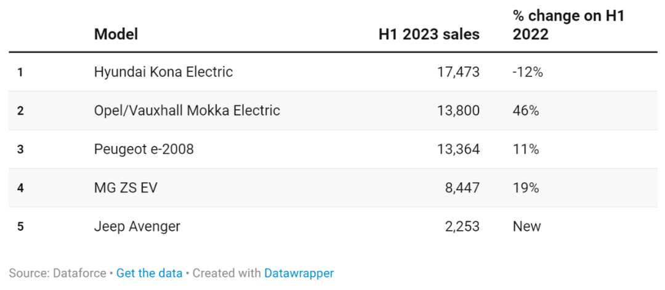
Task: Select the Hyundai Kona Electric model name
Action: [x=163, y=72]
